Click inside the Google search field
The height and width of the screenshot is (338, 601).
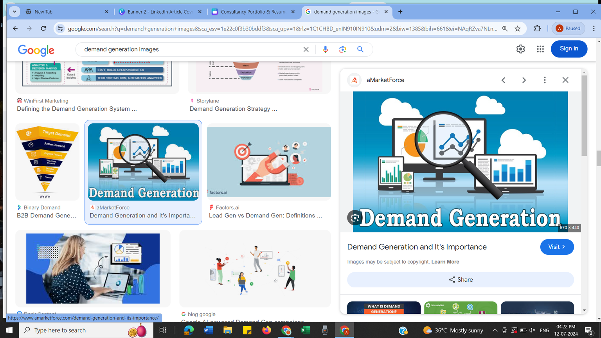192,49
